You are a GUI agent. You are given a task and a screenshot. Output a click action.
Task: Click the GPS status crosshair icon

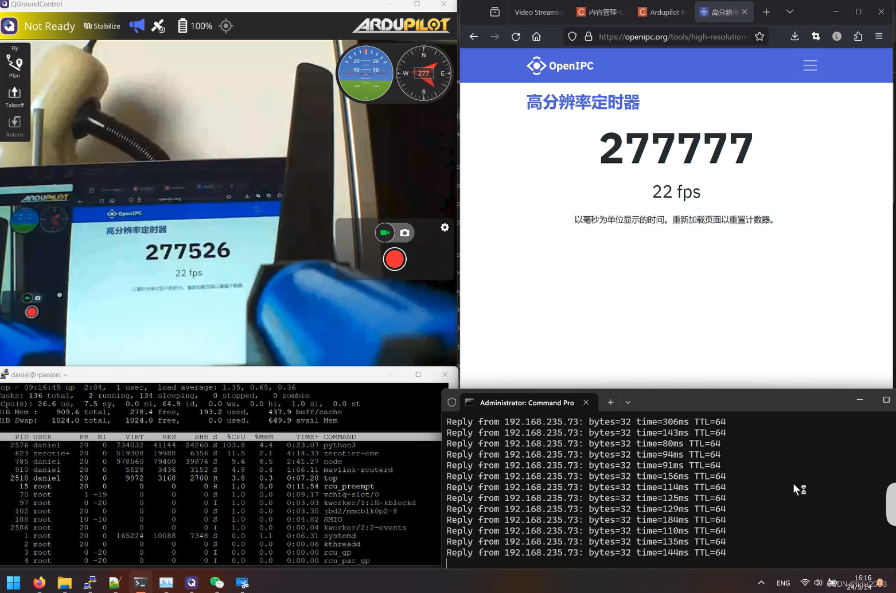(x=226, y=26)
